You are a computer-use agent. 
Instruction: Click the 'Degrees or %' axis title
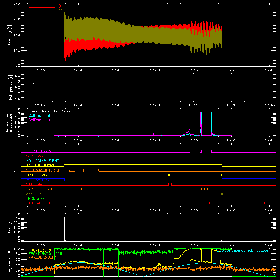9,262
